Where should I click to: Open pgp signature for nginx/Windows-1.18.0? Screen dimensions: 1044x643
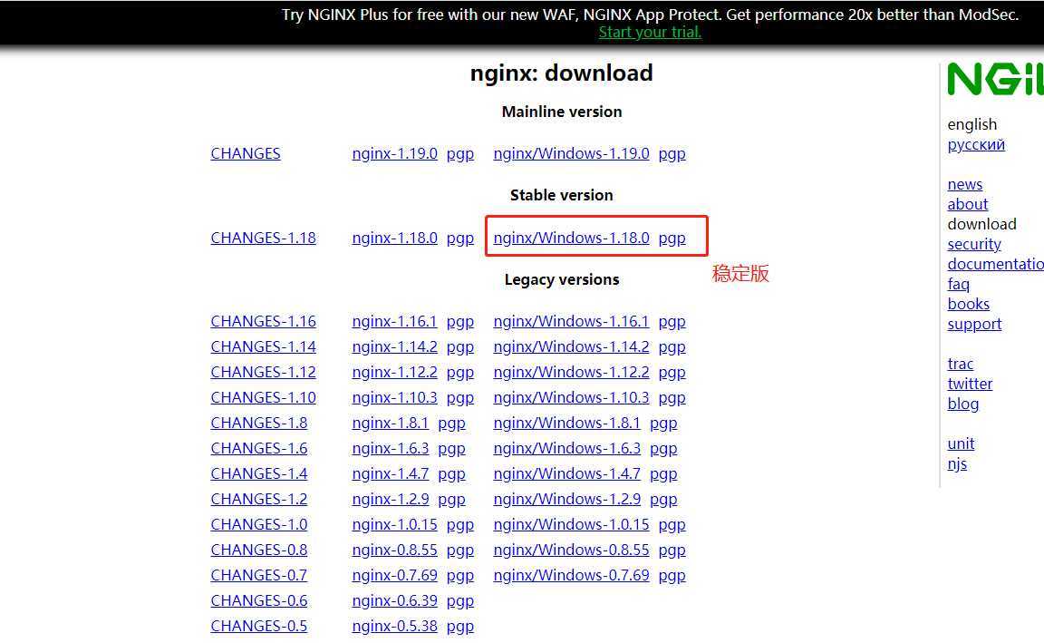[x=672, y=239]
